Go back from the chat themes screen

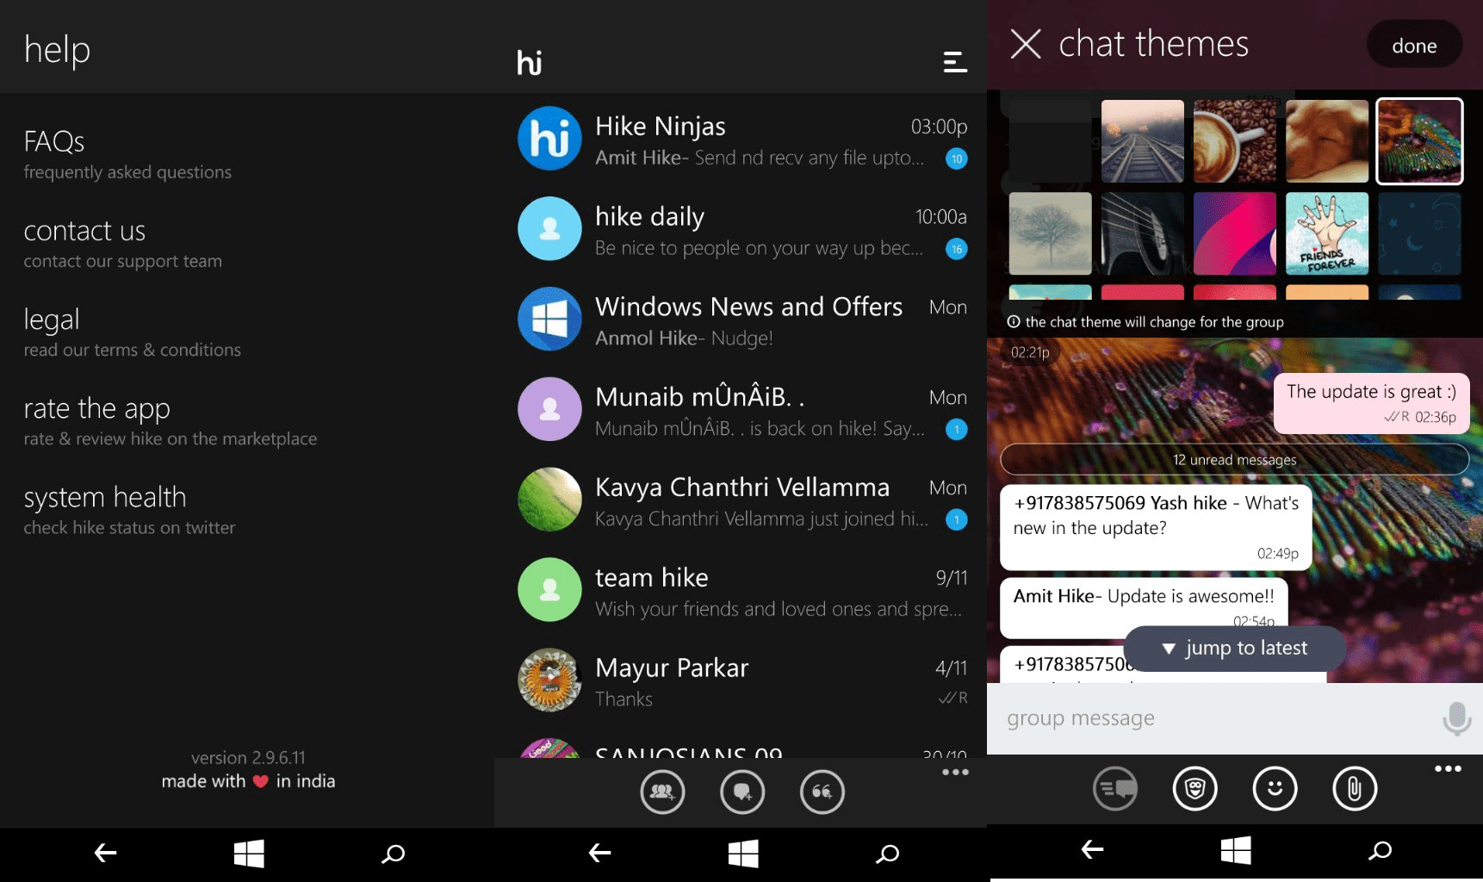pyautogui.click(x=1092, y=849)
